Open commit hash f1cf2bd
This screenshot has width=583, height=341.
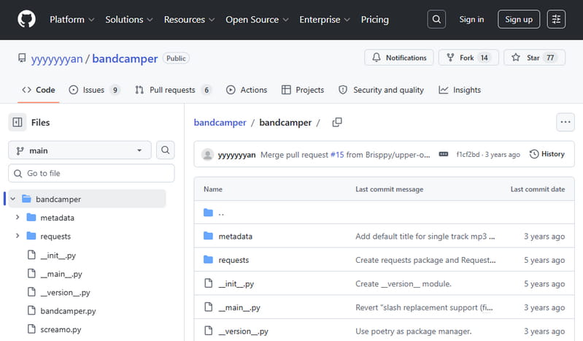pyautogui.click(x=468, y=155)
